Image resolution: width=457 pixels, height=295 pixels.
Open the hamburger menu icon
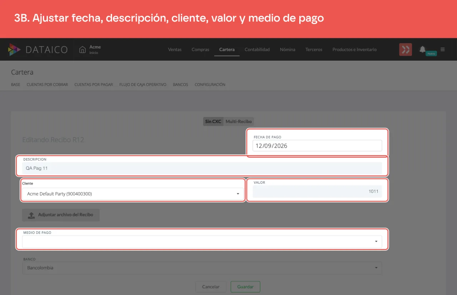click(443, 50)
